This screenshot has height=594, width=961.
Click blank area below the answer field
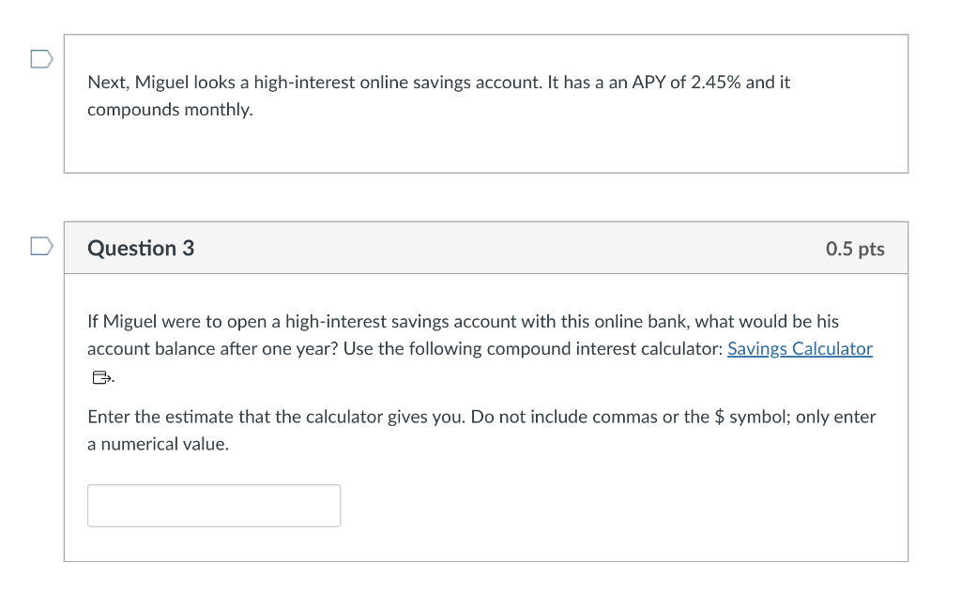[x=563, y=542]
